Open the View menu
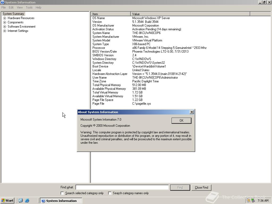 (x=20, y=7)
